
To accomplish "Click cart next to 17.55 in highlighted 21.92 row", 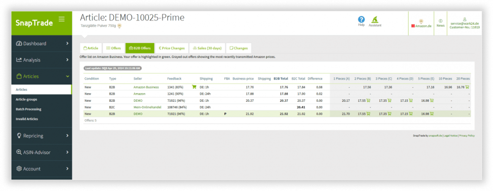I will click(368, 114).
